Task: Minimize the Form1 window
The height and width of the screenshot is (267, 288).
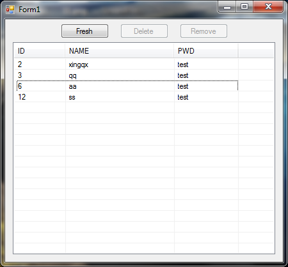Action: [227, 7]
